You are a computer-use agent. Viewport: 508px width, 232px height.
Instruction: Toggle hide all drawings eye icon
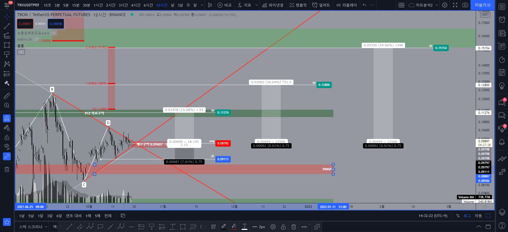pyautogui.click(x=7, y=147)
